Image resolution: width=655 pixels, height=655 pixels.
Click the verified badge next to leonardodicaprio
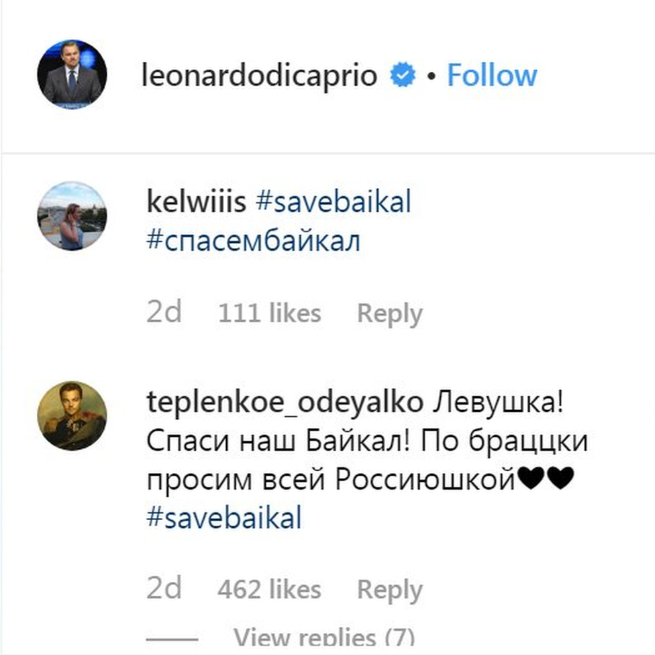click(x=403, y=75)
